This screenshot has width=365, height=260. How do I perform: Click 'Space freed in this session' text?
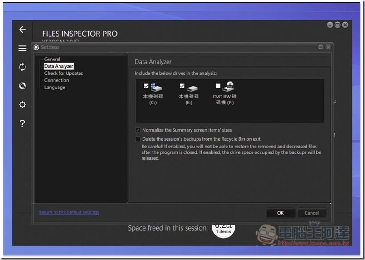tap(168, 228)
